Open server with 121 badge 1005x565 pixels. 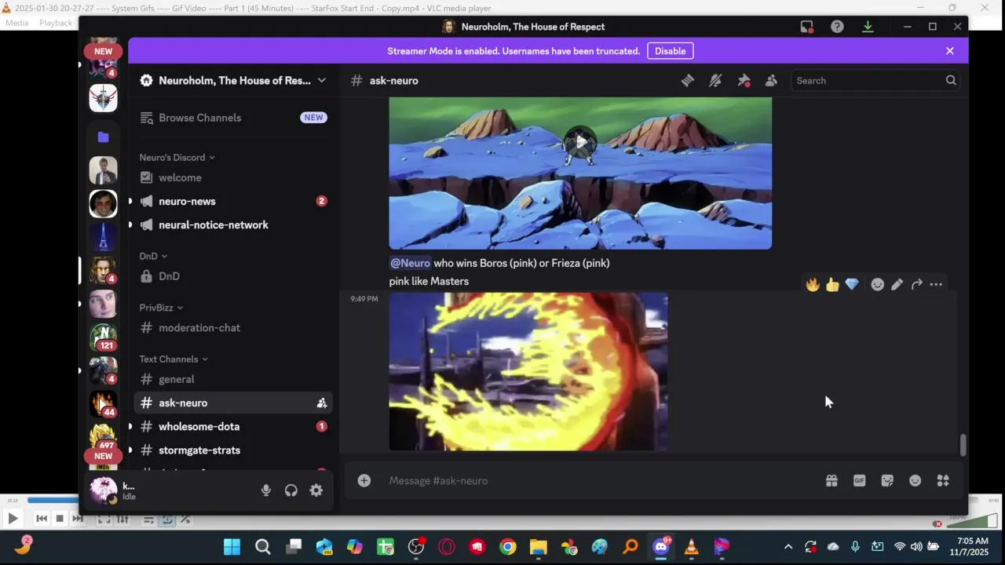pyautogui.click(x=103, y=337)
